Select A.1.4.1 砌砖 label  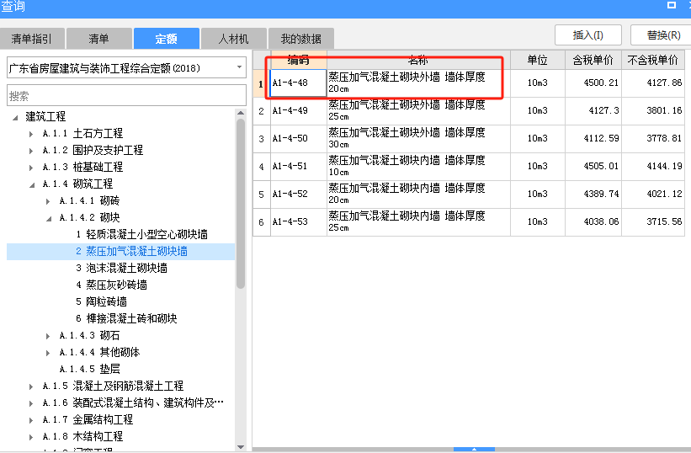pyautogui.click(x=89, y=200)
